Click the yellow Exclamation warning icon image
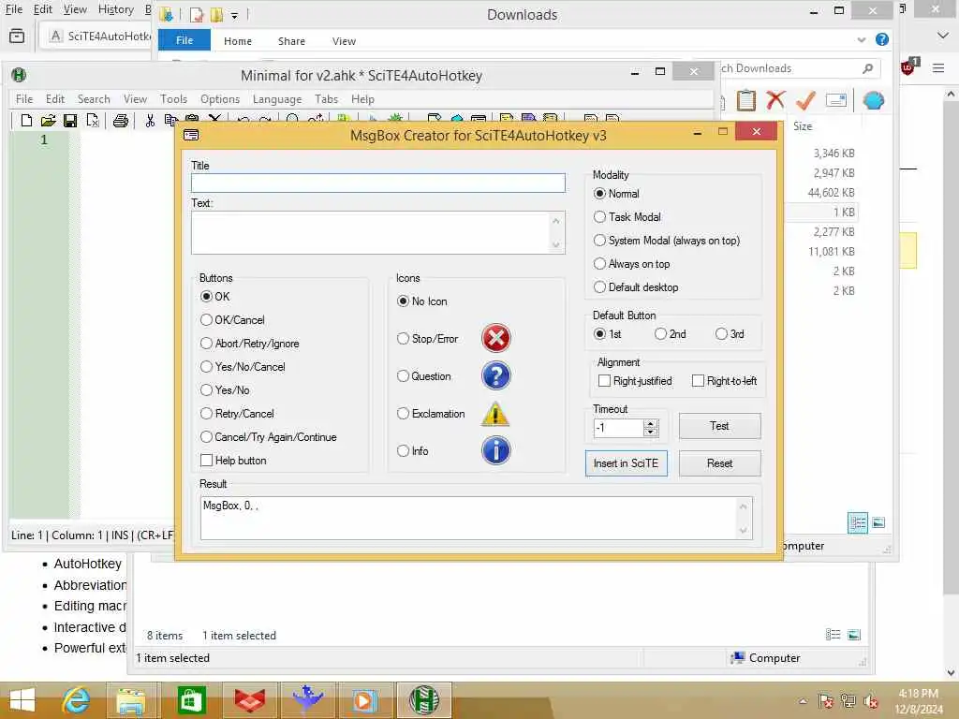Screen dimensions: 959x719 point(495,414)
